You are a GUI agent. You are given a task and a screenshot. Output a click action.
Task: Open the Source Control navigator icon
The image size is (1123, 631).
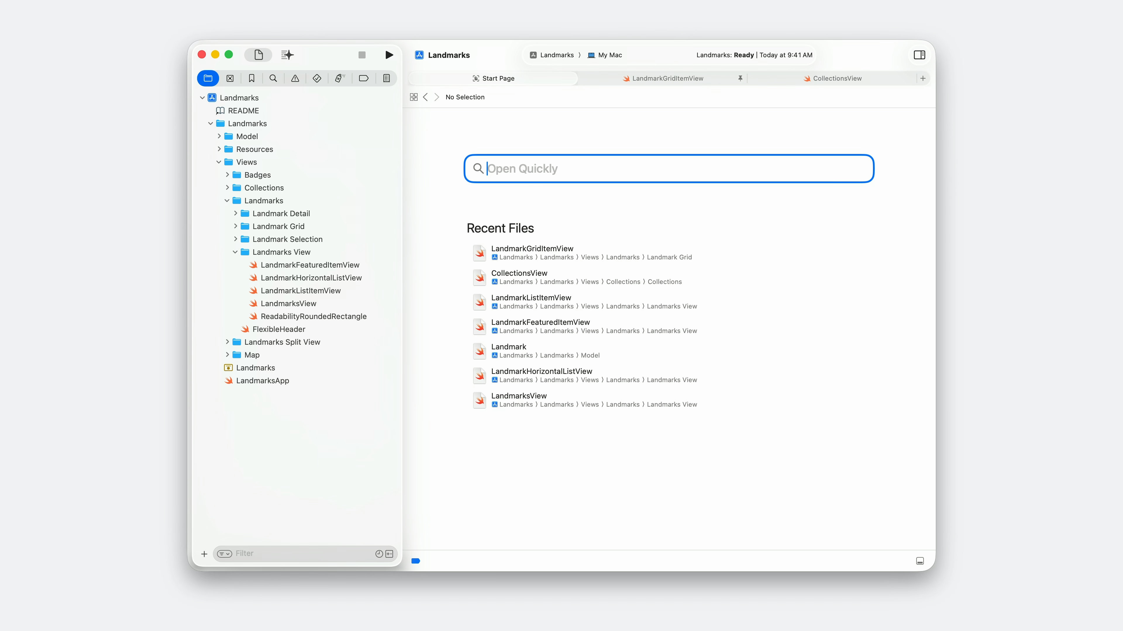pyautogui.click(x=230, y=78)
